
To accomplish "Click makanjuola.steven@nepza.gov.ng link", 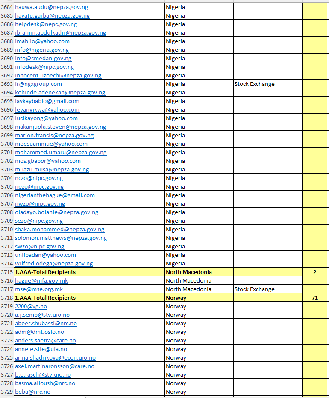I will pos(60,127).
